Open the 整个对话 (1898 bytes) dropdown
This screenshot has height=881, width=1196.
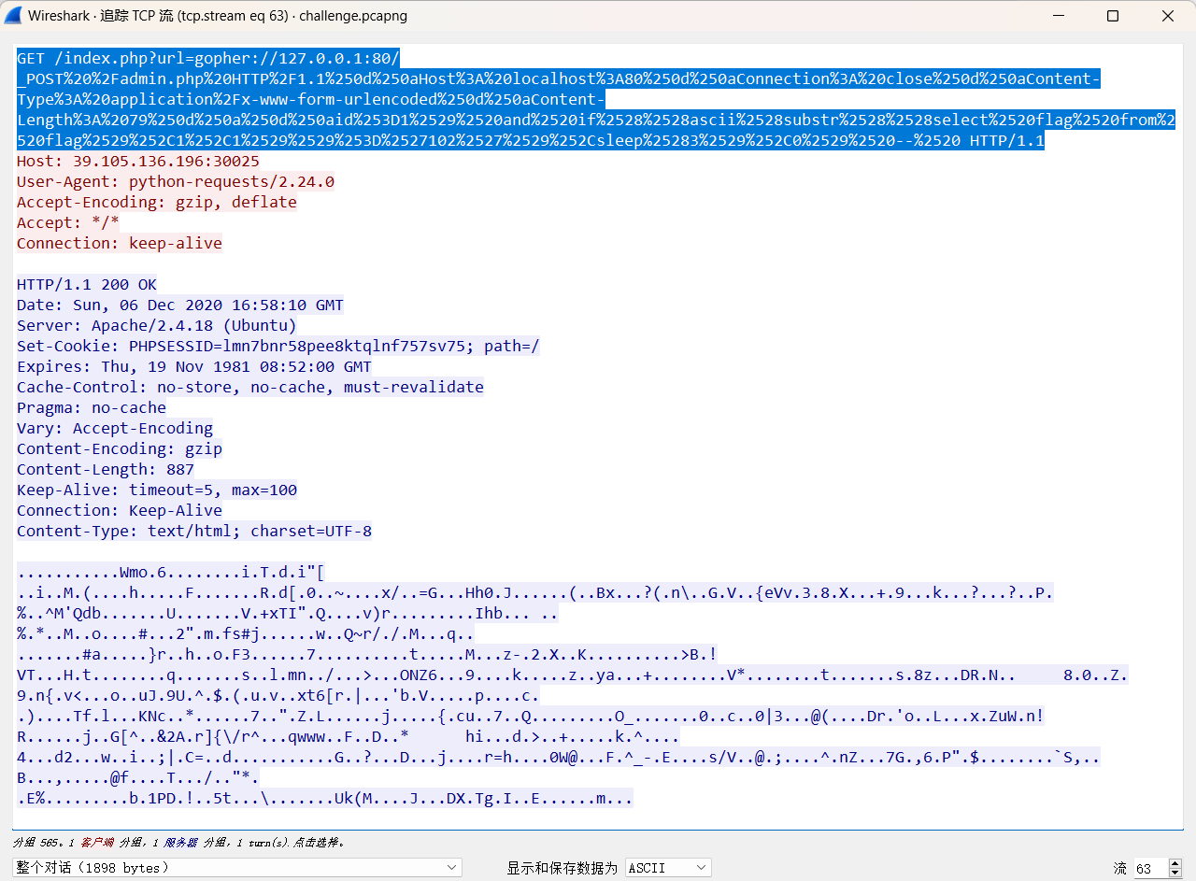coord(237,868)
